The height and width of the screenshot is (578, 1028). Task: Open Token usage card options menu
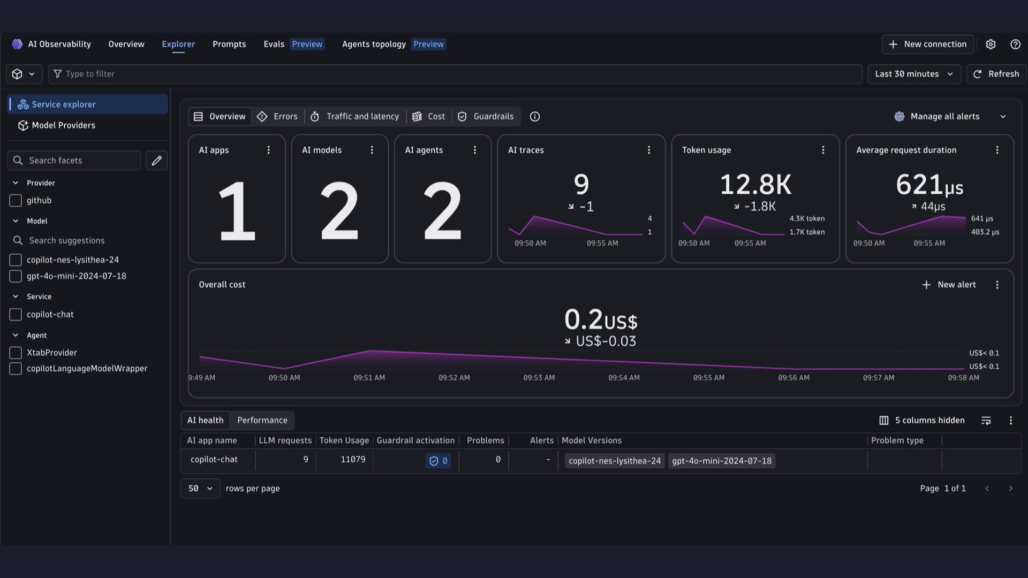(823, 150)
